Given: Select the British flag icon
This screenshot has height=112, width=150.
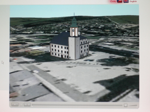Looking at the screenshot, I should click(x=126, y=1).
